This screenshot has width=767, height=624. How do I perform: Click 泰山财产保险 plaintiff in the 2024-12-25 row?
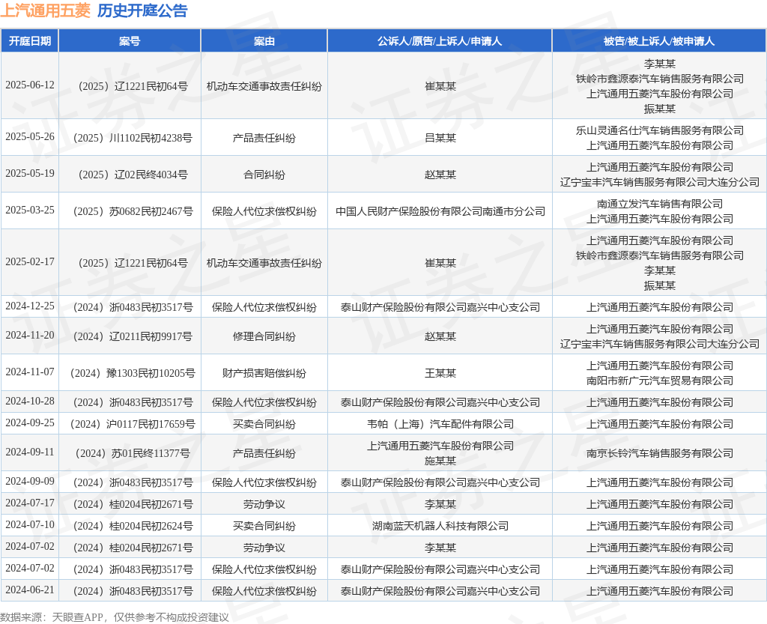440,307
